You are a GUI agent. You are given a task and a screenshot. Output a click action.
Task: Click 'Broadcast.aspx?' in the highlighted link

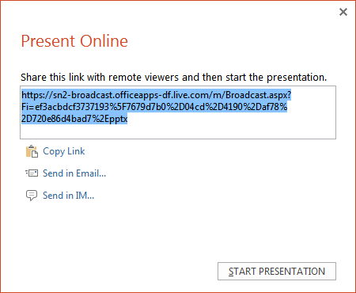(259, 95)
